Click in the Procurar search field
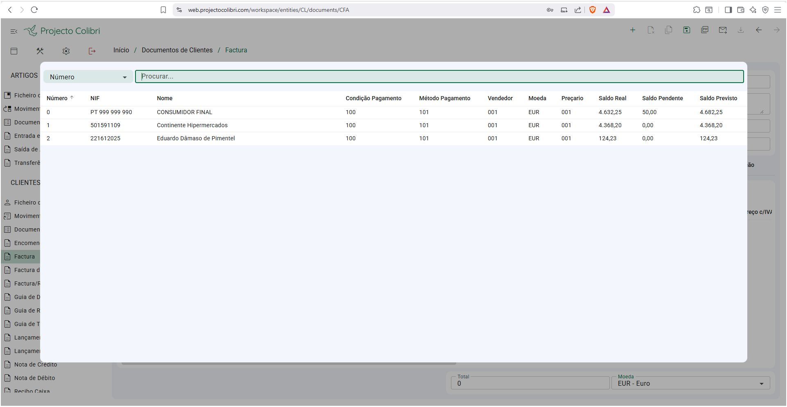This screenshot has width=787, height=407. click(439, 76)
